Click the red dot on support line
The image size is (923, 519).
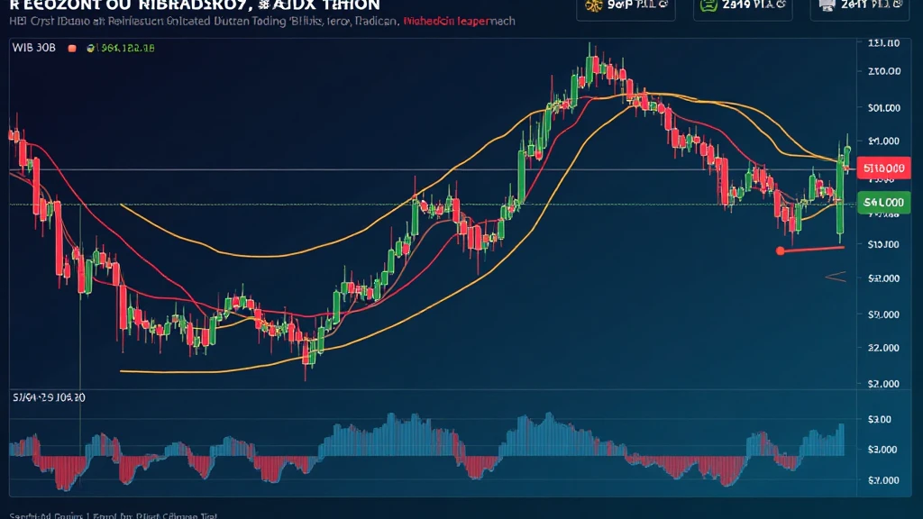[x=780, y=250]
